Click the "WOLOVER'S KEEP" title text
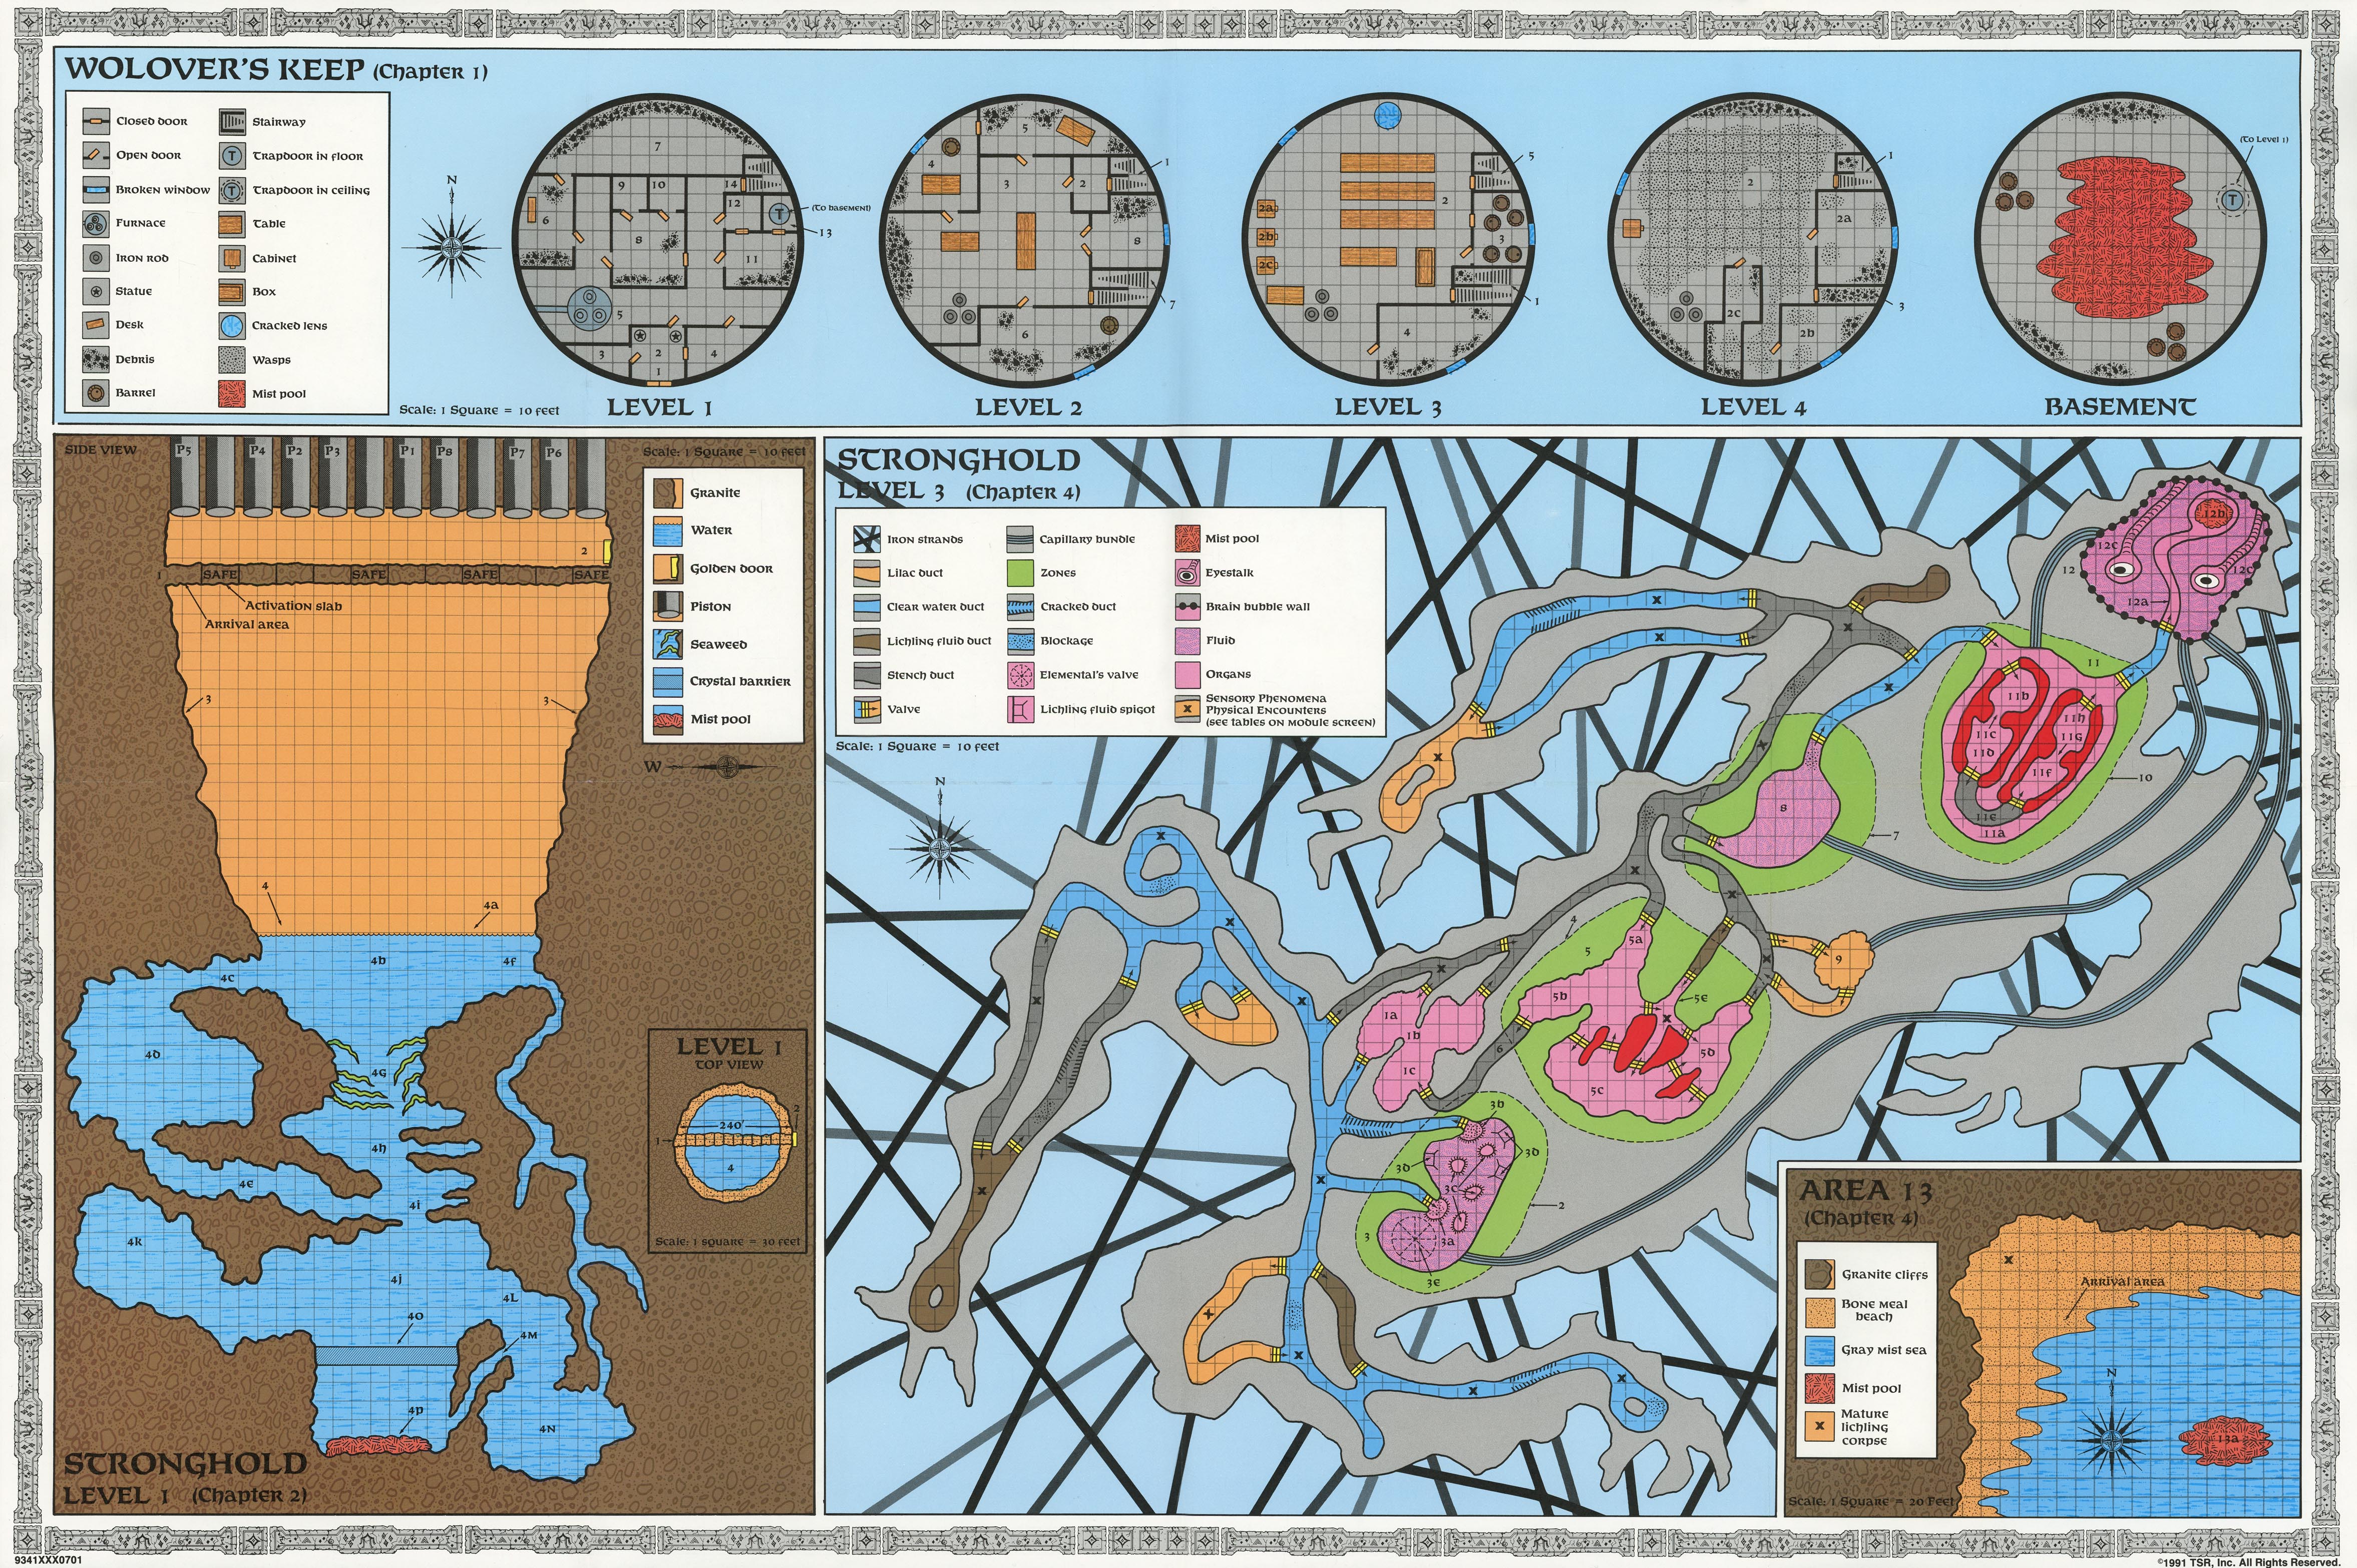The image size is (2357, 1568). tap(214, 69)
